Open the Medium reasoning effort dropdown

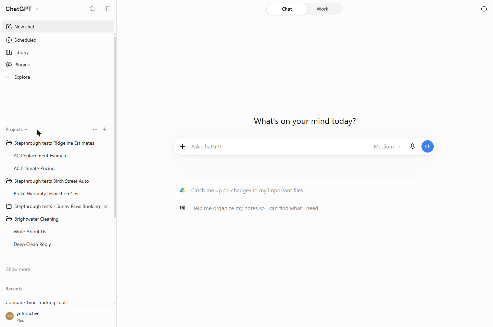tap(387, 146)
